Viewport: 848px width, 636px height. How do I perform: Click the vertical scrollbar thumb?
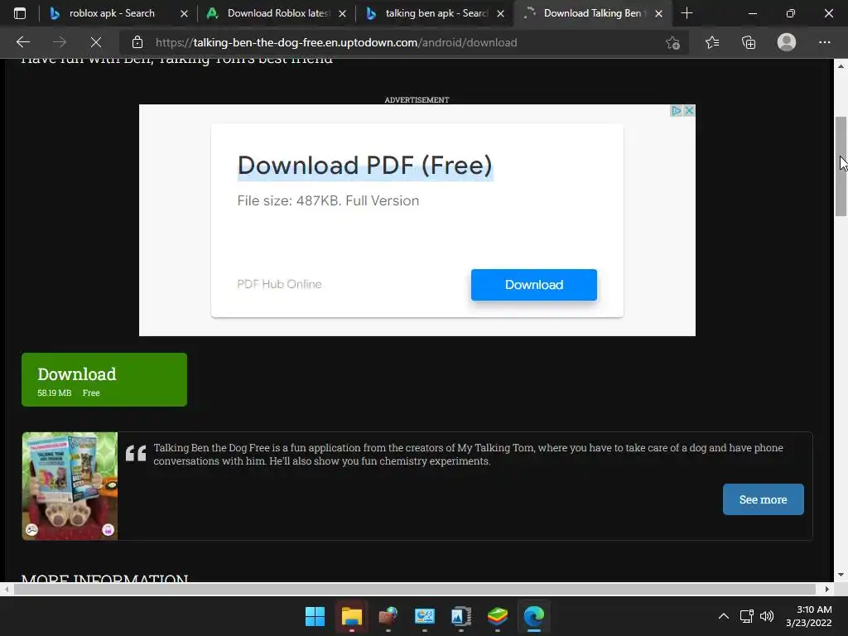841,166
